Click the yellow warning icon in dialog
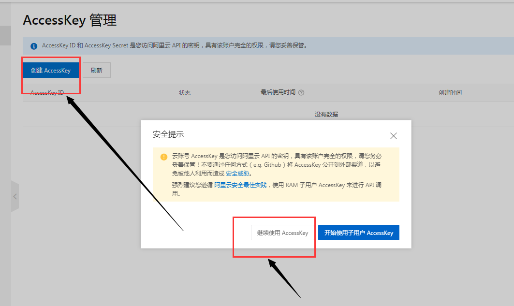 (x=164, y=157)
